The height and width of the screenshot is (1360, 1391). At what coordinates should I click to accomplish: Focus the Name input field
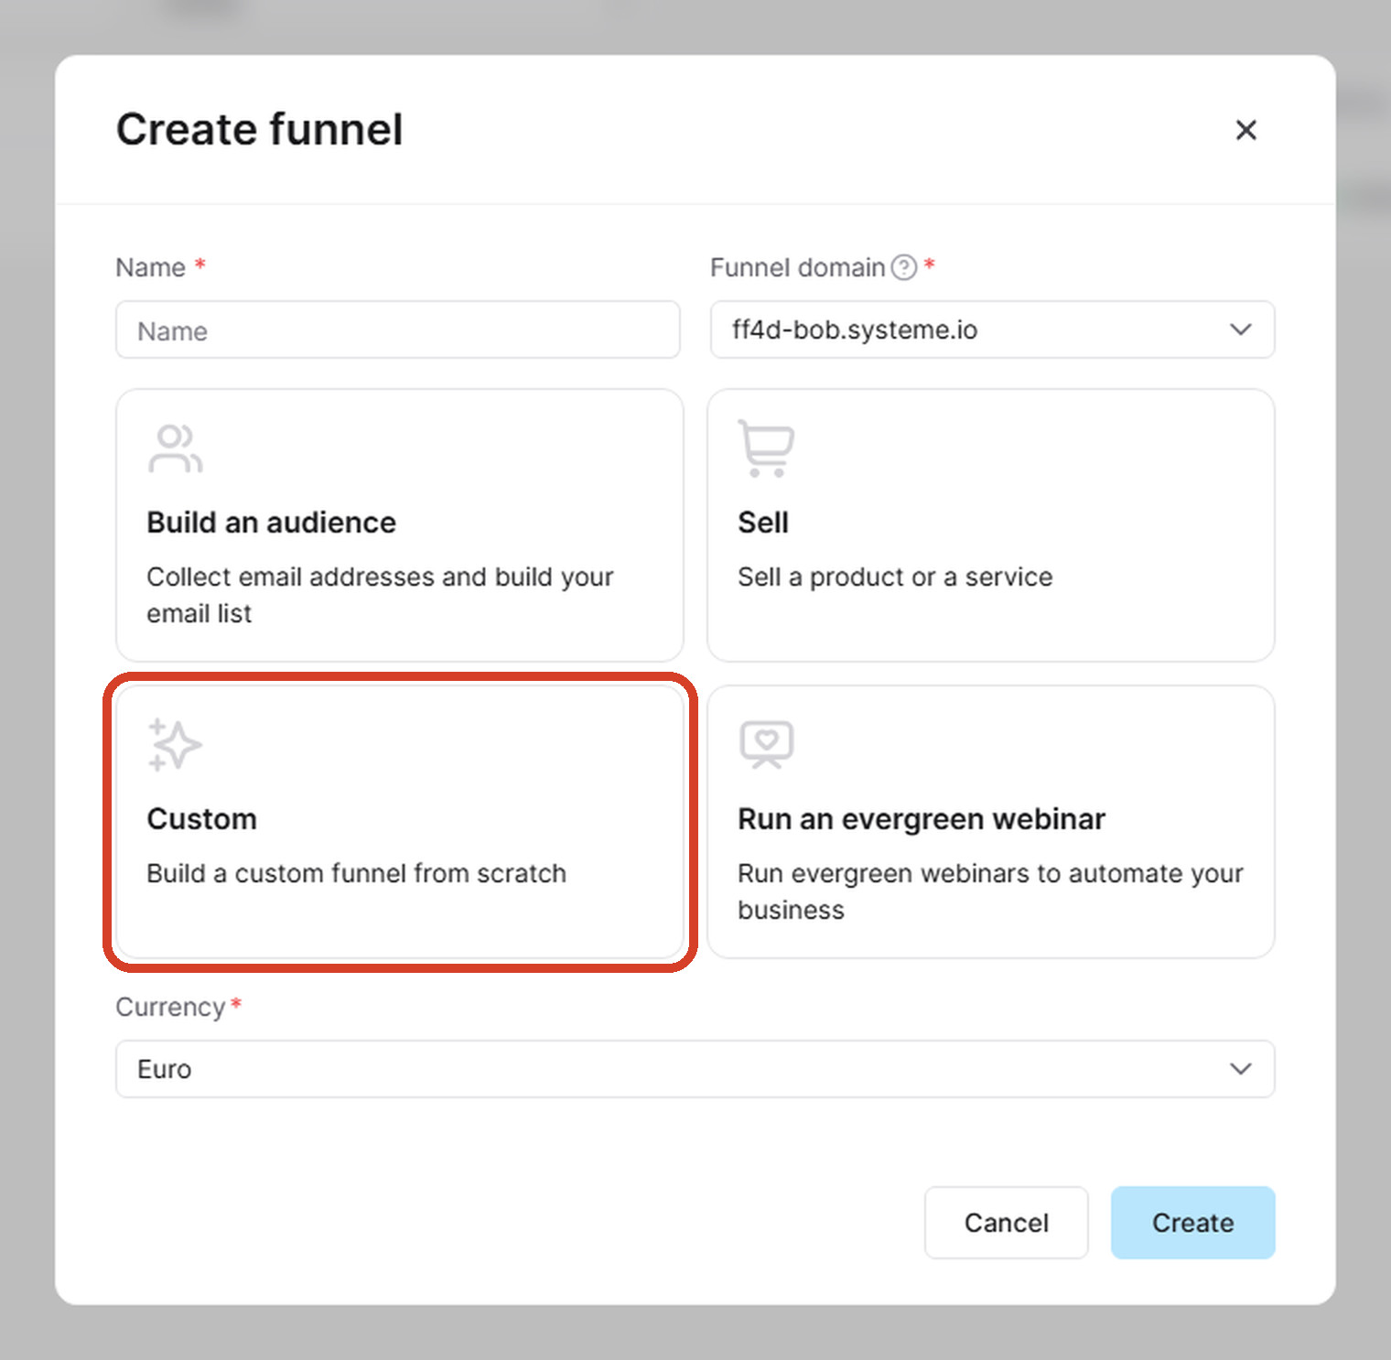(398, 329)
